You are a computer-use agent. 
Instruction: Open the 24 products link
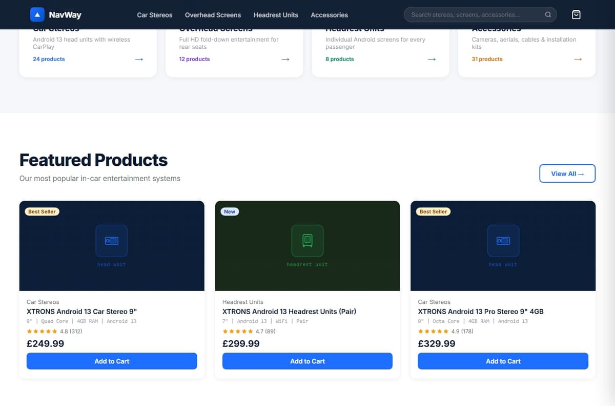[x=49, y=59]
